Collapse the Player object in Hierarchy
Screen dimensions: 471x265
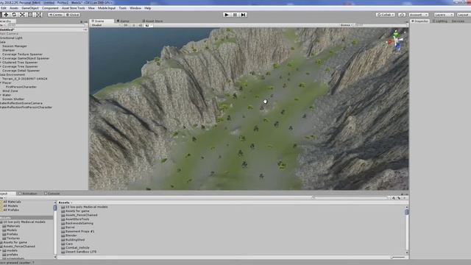coord(1,82)
